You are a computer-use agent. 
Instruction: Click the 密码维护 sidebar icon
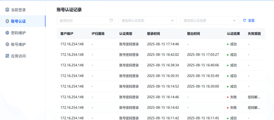click(x=7, y=33)
